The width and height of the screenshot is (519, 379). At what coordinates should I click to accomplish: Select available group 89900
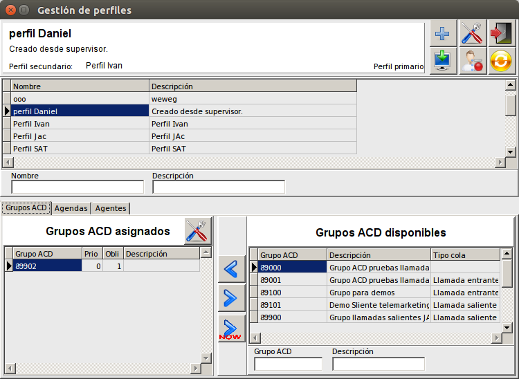click(292, 317)
